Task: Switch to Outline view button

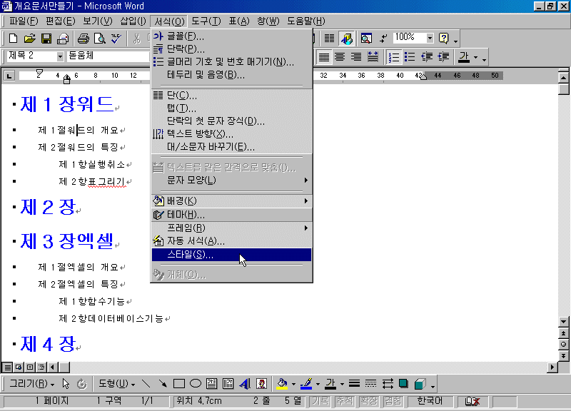Action: coord(41,367)
